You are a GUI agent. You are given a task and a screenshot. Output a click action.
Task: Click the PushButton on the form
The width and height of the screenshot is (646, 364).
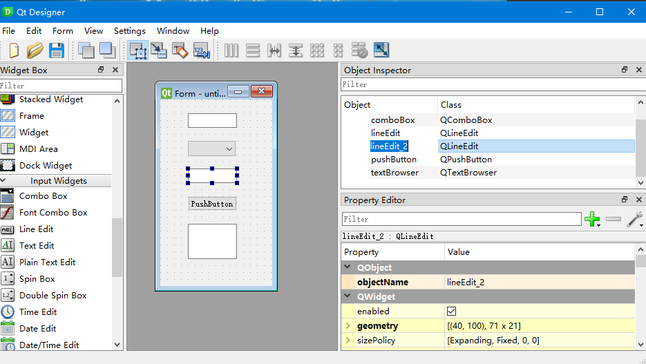click(x=212, y=204)
